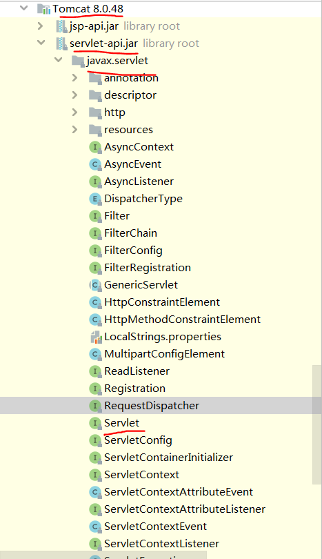Click the jsp-api.jar archive icon
The height and width of the screenshot is (559, 322).
pyautogui.click(x=61, y=26)
